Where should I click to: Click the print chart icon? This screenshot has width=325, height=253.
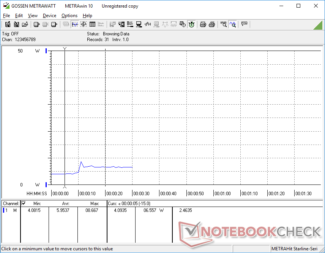click(x=203, y=24)
